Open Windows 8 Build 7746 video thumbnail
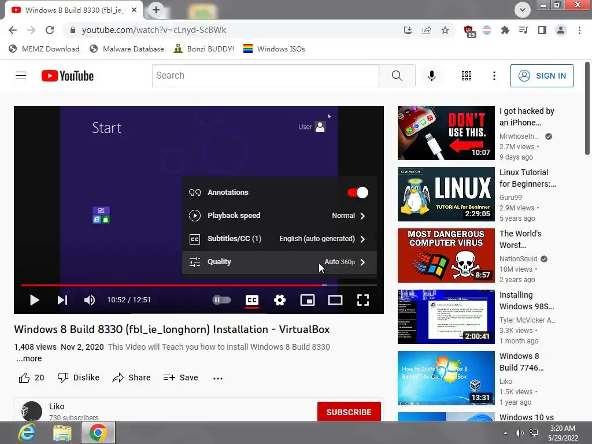Image resolution: width=592 pixels, height=444 pixels. [x=446, y=378]
